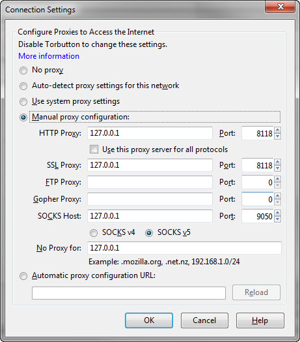Screen dimensions: 300x342
Task: Decrease the SSL Proxy port value
Action: click(x=277, y=168)
